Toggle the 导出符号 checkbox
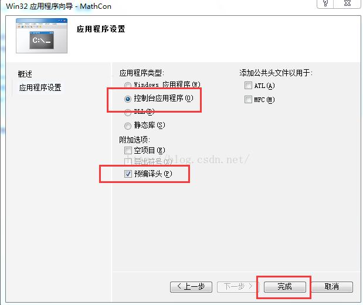Screen dimensions: 363x305 coord(128,161)
